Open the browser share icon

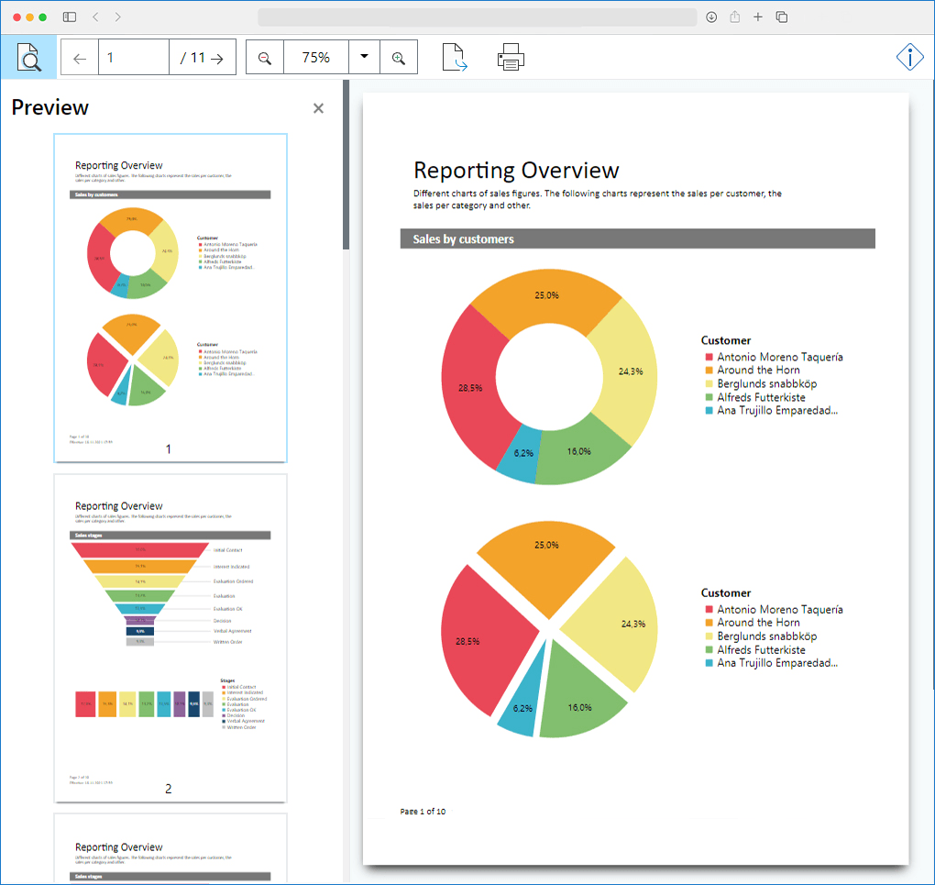(734, 17)
